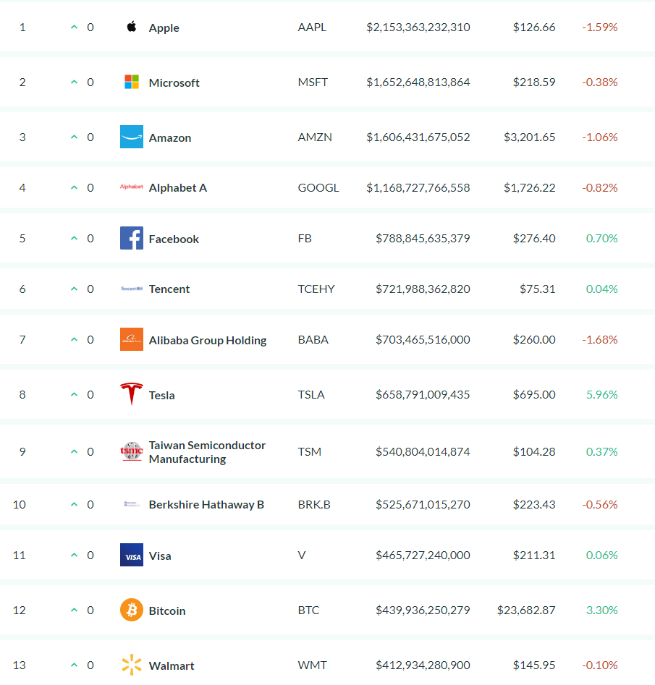Click the rank change arrow for Bitcoin
The image size is (655, 685).
(x=75, y=610)
